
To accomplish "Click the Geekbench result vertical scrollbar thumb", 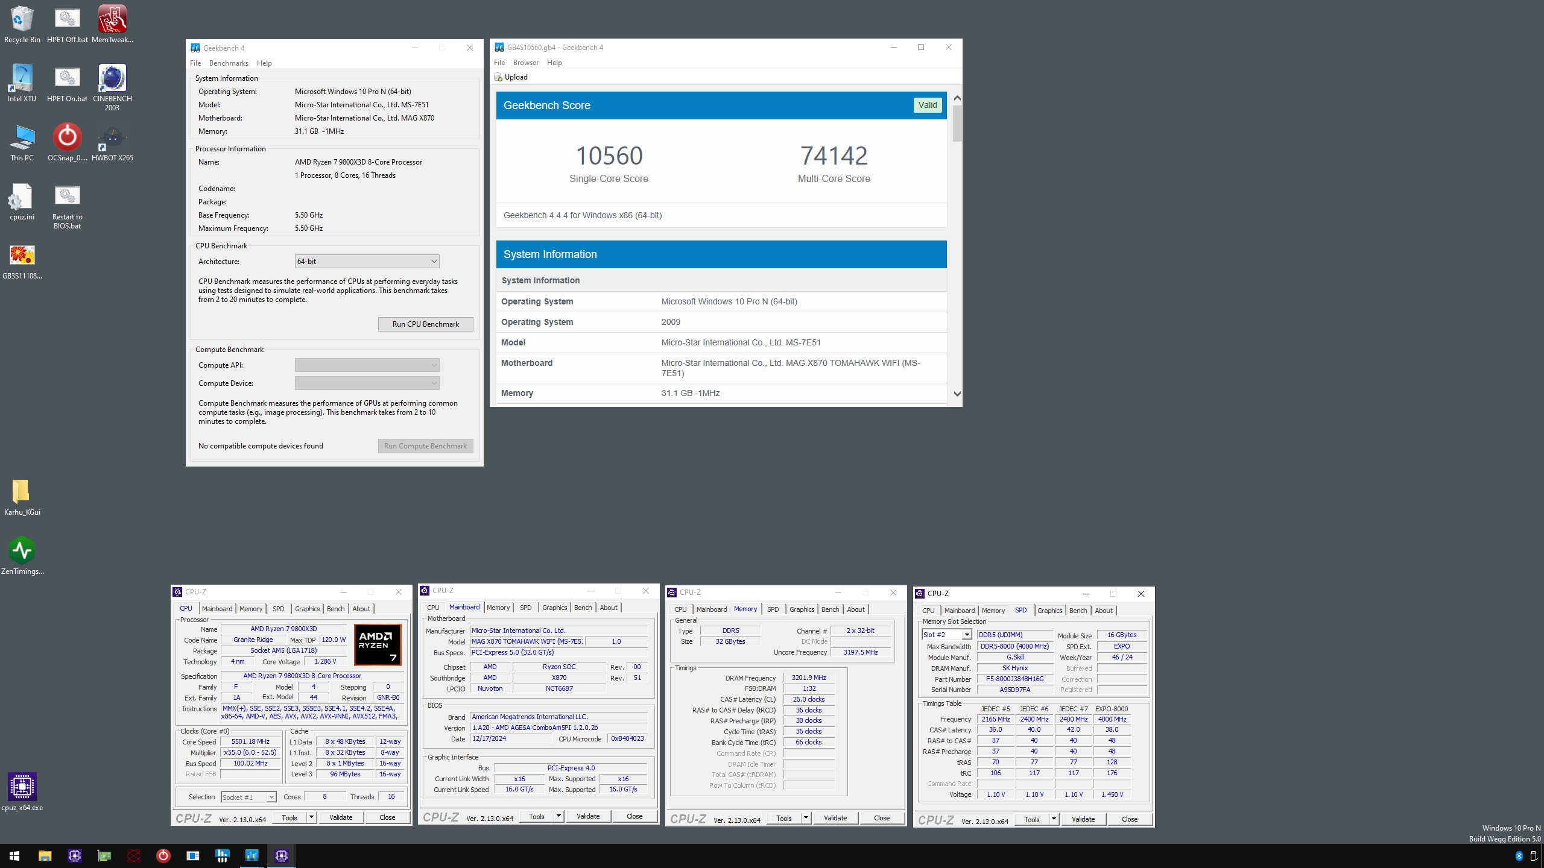I will click(957, 124).
